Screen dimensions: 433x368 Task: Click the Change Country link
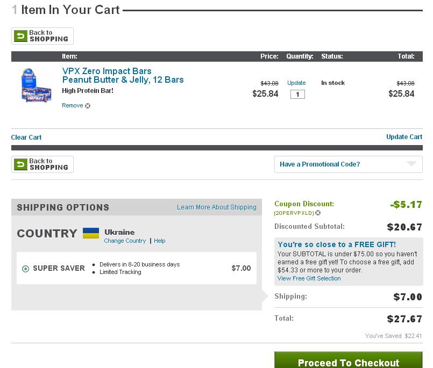(125, 241)
